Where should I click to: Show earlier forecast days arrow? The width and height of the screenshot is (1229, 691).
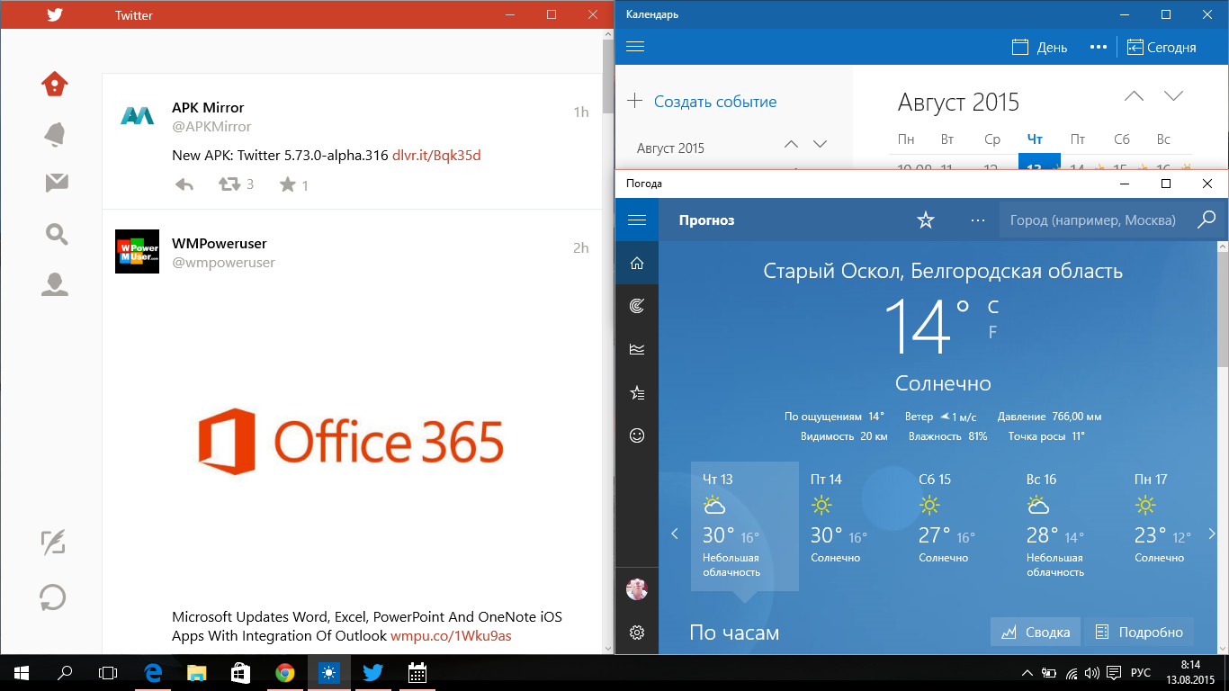pyautogui.click(x=675, y=534)
